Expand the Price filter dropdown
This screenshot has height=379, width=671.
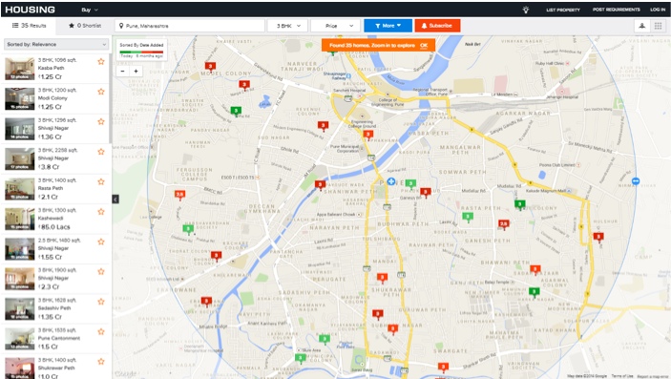[335, 26]
